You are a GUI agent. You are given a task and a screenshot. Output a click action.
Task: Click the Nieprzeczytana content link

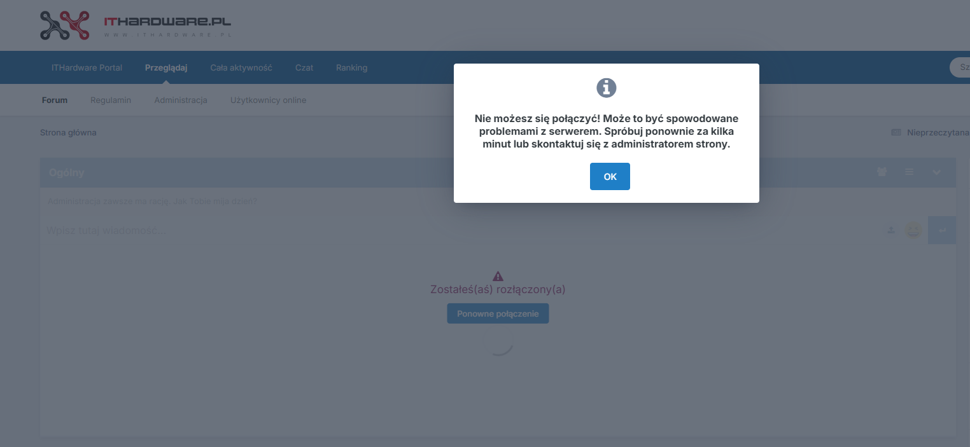click(x=930, y=132)
